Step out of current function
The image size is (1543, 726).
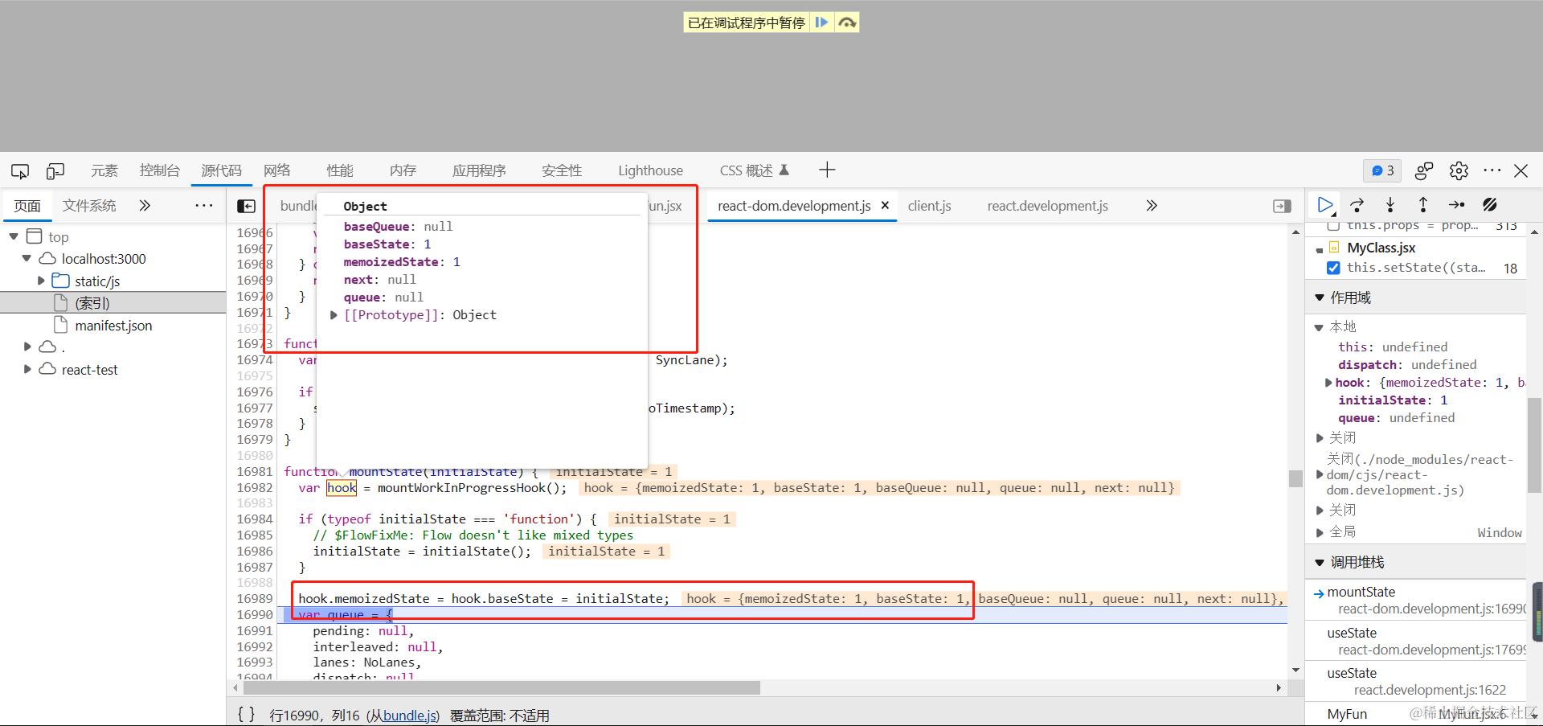point(1423,205)
